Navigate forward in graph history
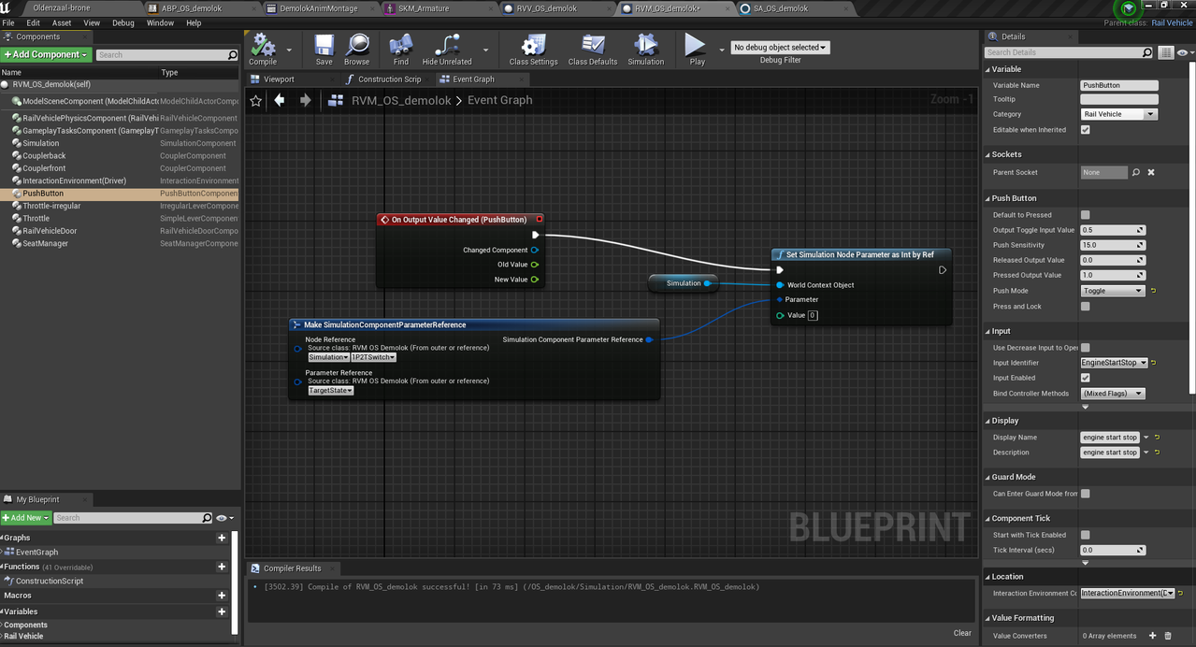Viewport: 1196px width, 647px height. [305, 100]
